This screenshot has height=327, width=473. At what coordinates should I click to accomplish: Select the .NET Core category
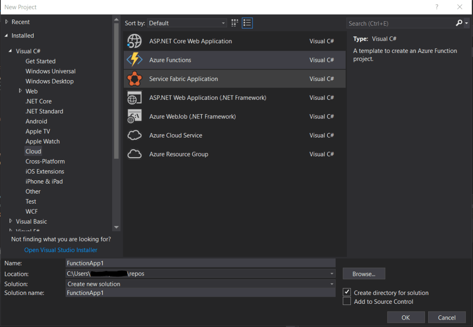pyautogui.click(x=39, y=101)
